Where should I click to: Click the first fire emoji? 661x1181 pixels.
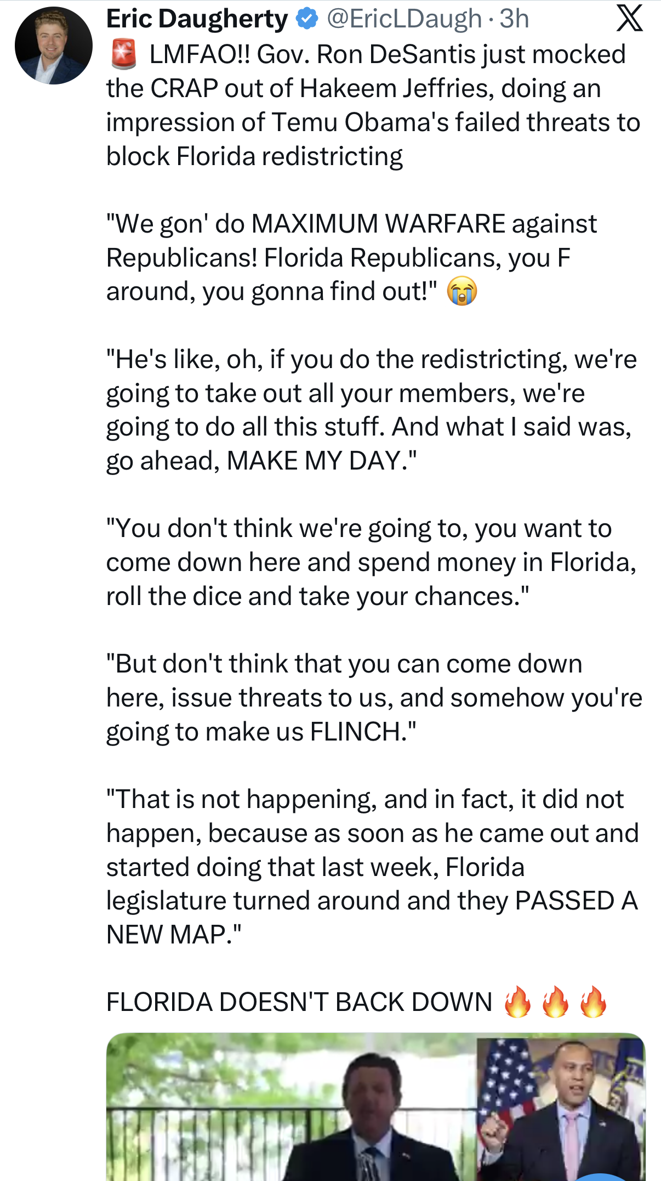pyautogui.click(x=517, y=1002)
